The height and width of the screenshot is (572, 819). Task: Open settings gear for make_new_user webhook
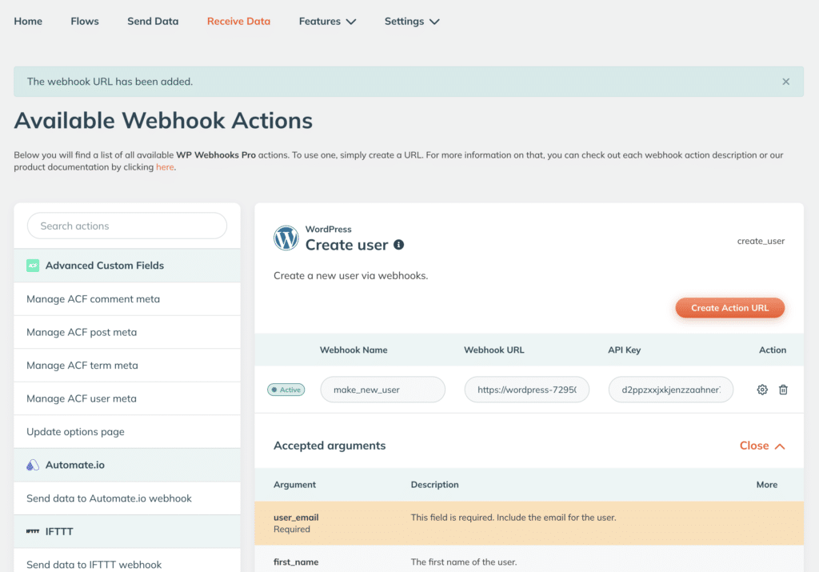(762, 390)
